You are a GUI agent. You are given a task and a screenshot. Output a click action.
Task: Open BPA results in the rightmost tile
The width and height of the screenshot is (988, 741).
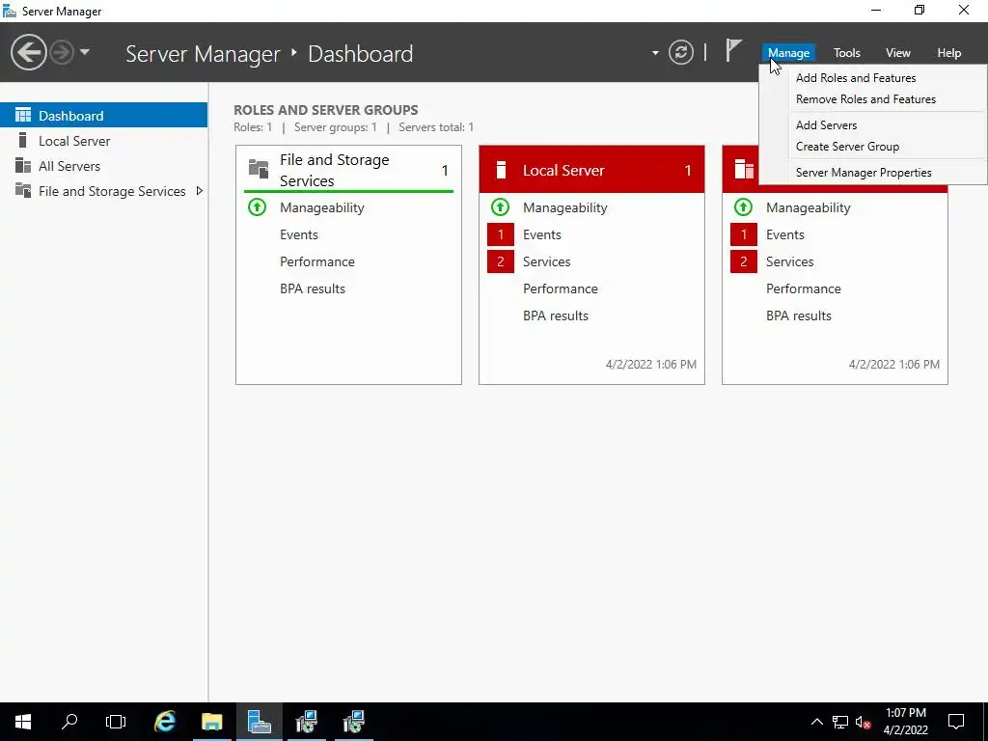798,316
